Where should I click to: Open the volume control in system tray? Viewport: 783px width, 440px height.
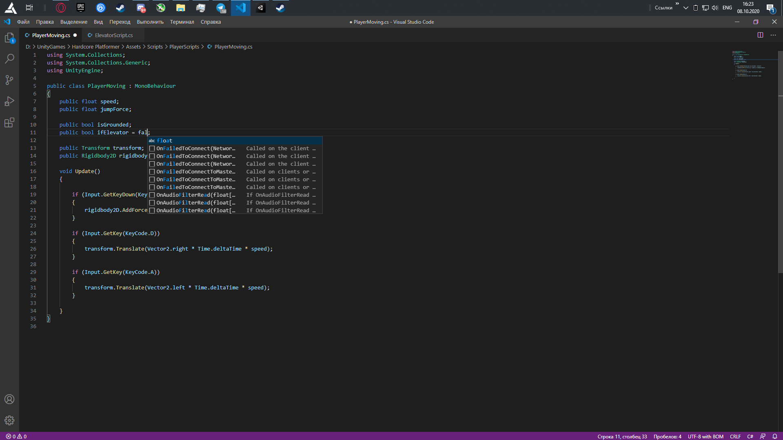coord(715,8)
